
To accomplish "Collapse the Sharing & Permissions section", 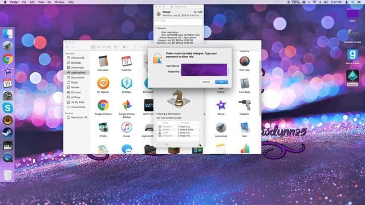I will click(156, 114).
